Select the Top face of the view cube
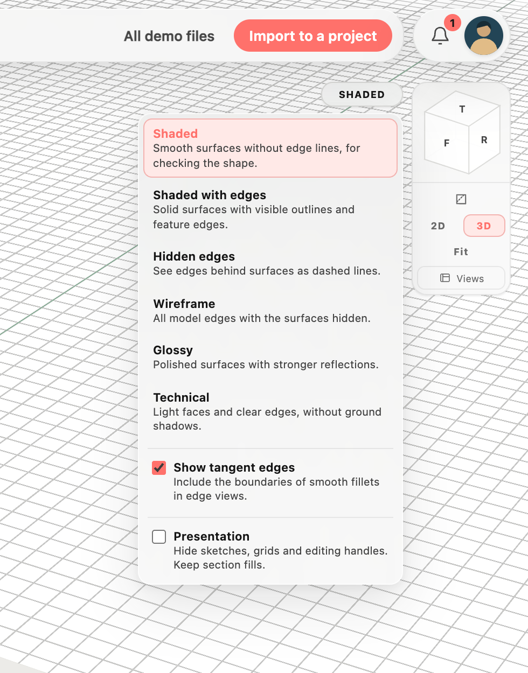 point(462,109)
